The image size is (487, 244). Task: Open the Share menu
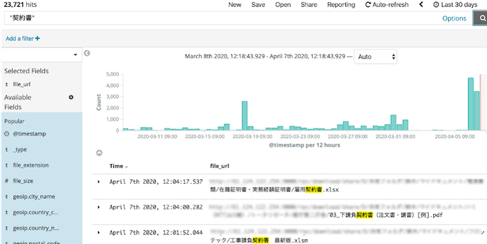309,5
